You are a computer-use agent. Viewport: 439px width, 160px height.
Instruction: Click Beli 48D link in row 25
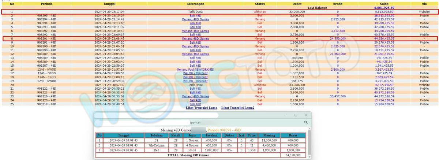(195, 104)
